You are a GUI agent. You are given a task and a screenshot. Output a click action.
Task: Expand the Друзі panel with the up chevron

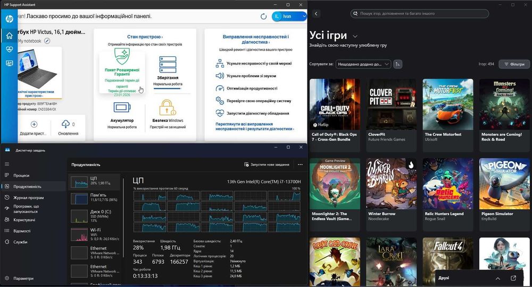pos(498,278)
